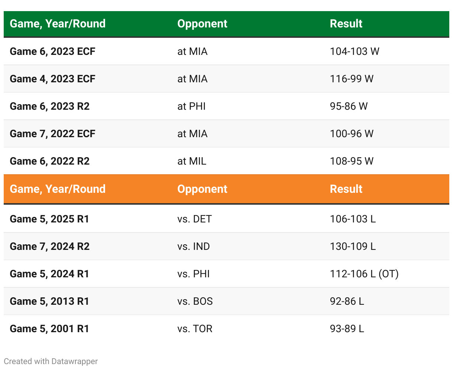Select the at PHI opponent cell
Image resolution: width=453 pixels, height=370 pixels.
click(x=192, y=106)
